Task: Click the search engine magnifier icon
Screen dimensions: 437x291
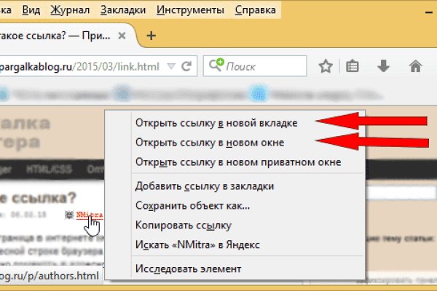Action: pos(216,66)
